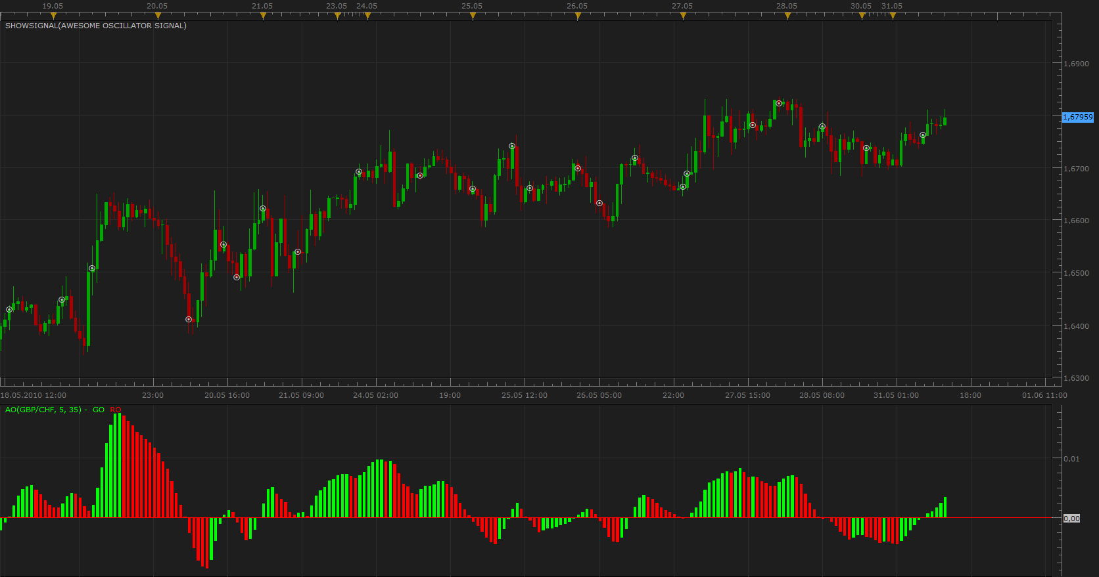Click the 27.05 15:00 time axis label

748,395
